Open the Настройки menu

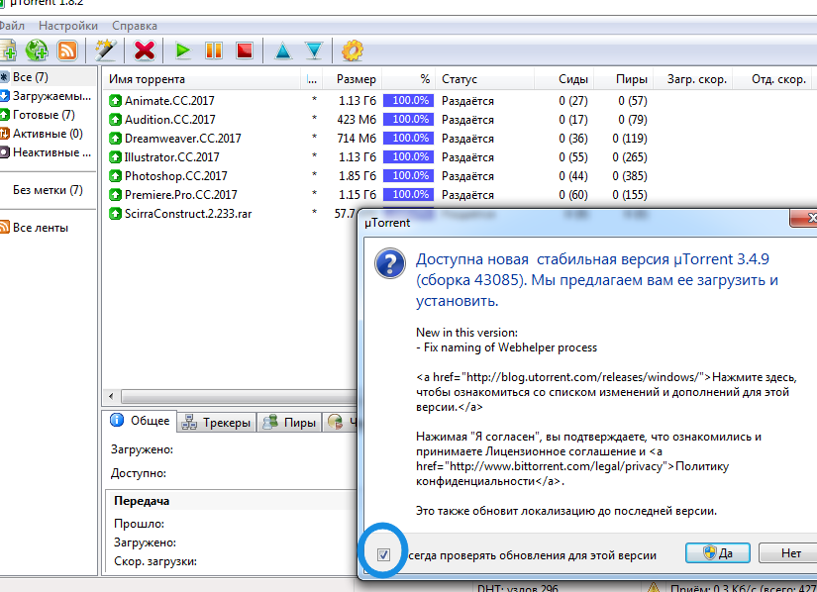tap(67, 26)
